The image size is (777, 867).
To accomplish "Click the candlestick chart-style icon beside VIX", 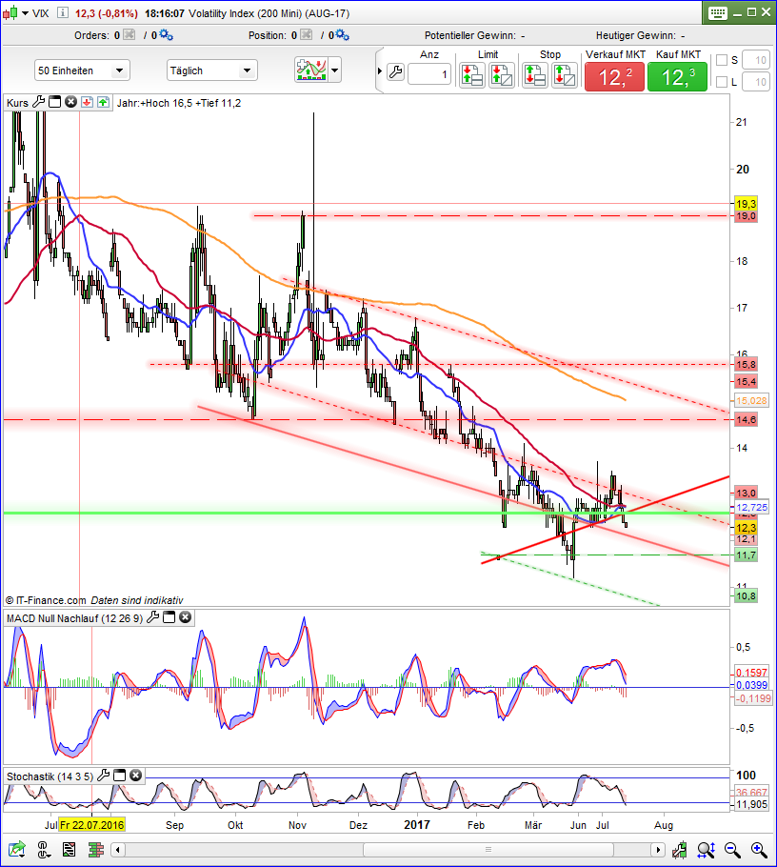I will pyautogui.click(x=10, y=13).
